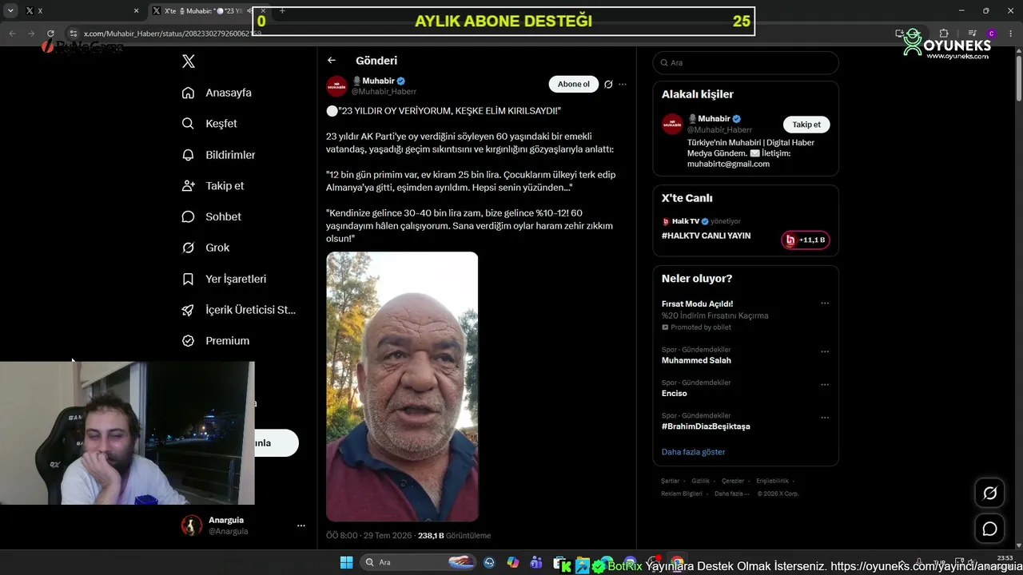This screenshot has width=1023, height=575.
Task: Click Grok icon next to Abone ol
Action: pos(608,85)
